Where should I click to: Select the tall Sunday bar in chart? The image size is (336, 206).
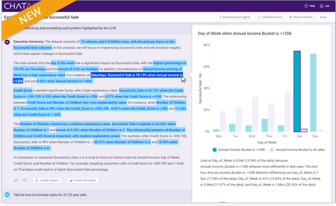[313, 93]
